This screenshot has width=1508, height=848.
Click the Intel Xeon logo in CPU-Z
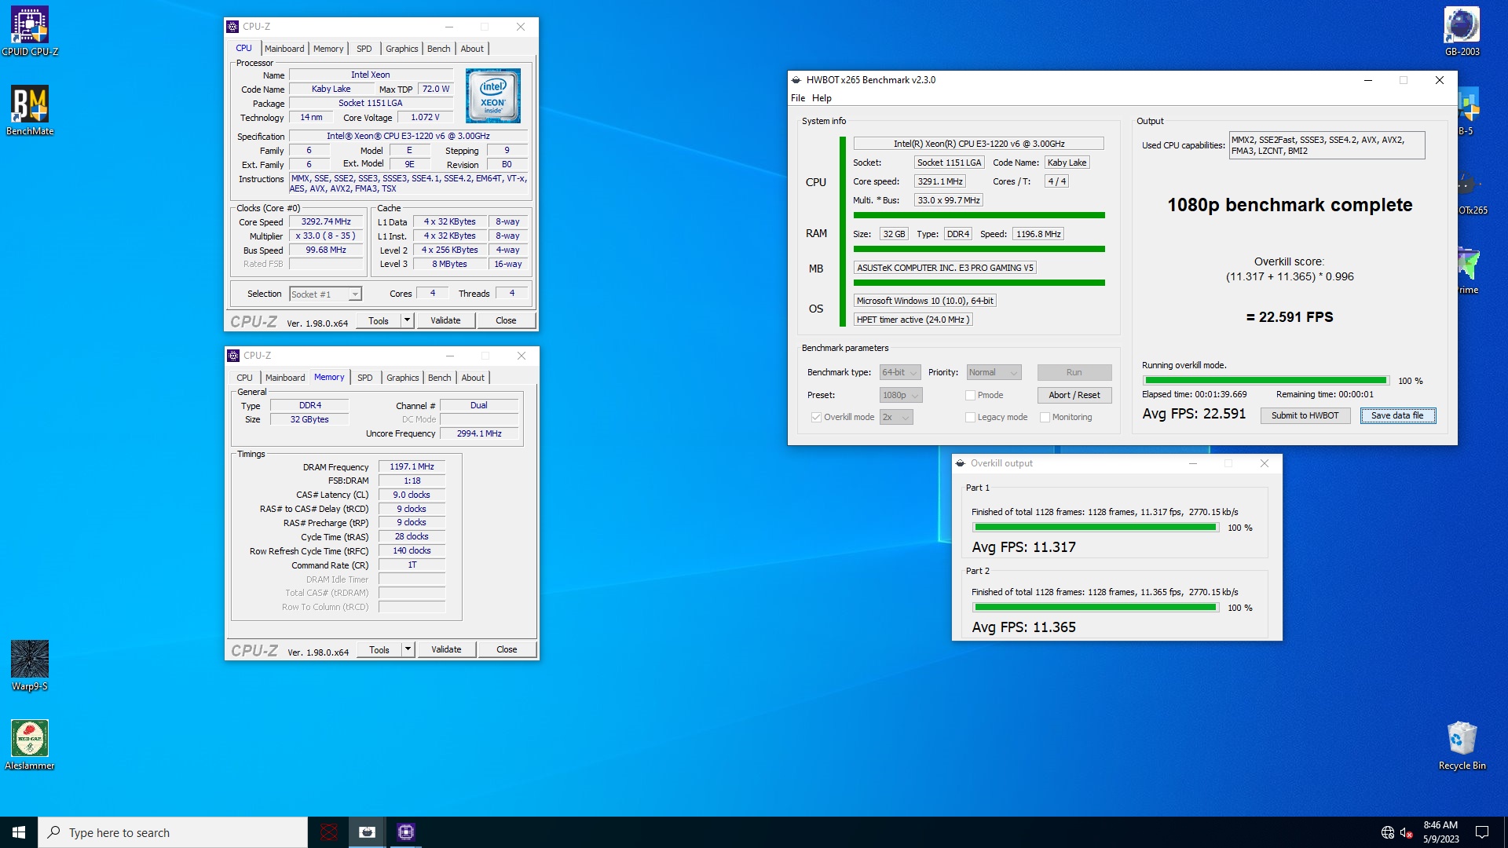pos(492,96)
